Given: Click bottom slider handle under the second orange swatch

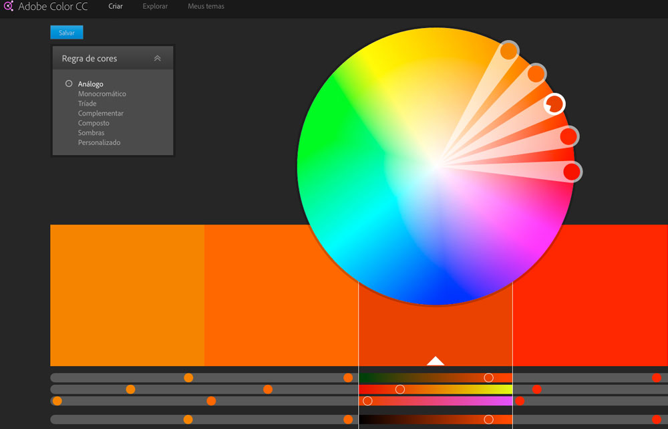Looking at the screenshot, I should point(348,420).
